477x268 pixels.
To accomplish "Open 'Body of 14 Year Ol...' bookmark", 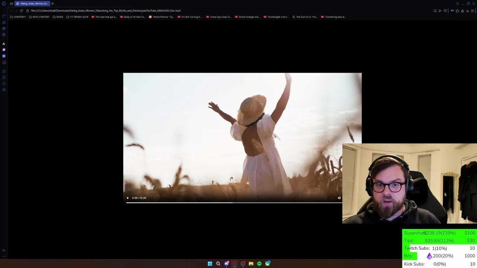I will [133, 17].
